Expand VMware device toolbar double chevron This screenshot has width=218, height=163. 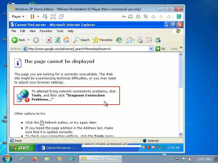point(124,17)
